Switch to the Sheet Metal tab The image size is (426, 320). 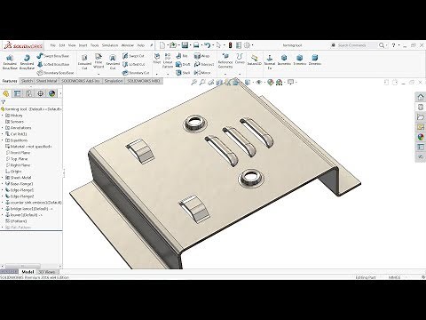tap(46, 81)
